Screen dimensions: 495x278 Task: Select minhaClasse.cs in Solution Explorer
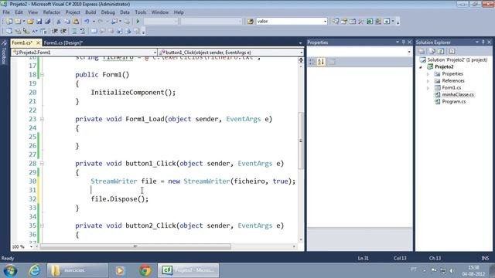tap(458, 94)
